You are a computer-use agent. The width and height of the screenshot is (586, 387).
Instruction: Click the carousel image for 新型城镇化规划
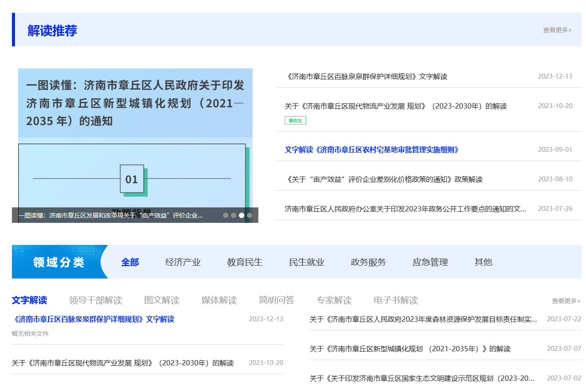click(x=135, y=138)
